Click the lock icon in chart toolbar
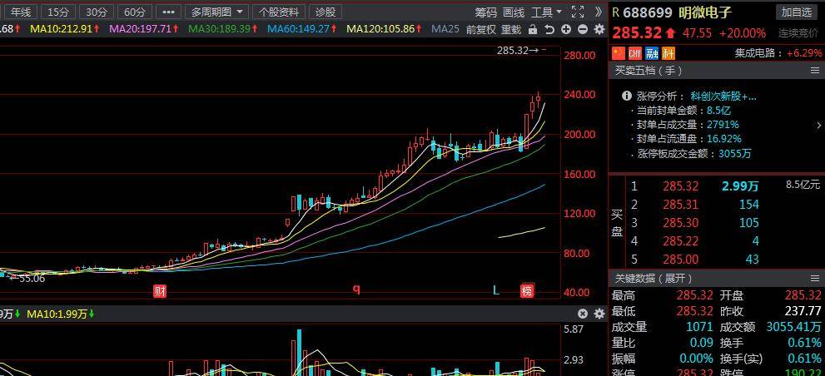 click(531, 29)
